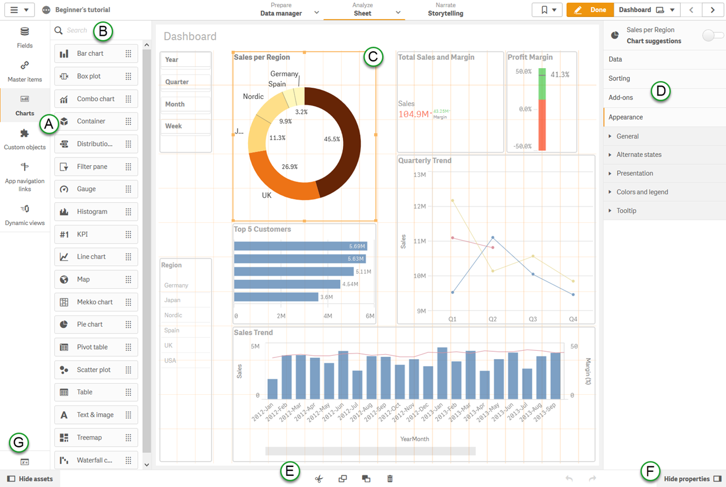Screen dimensions: 726x487
Task: Open the Master items panel
Action: coord(25,71)
